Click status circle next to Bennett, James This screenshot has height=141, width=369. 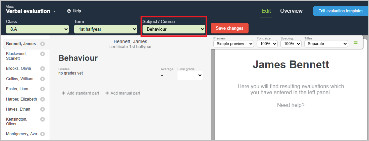click(43, 44)
